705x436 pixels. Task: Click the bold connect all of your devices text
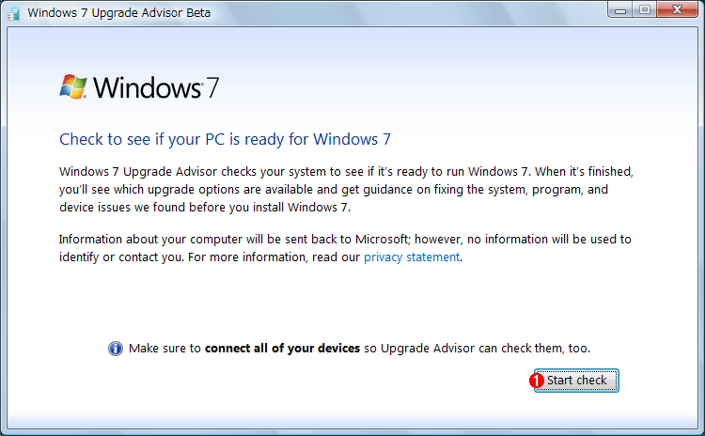coord(282,349)
